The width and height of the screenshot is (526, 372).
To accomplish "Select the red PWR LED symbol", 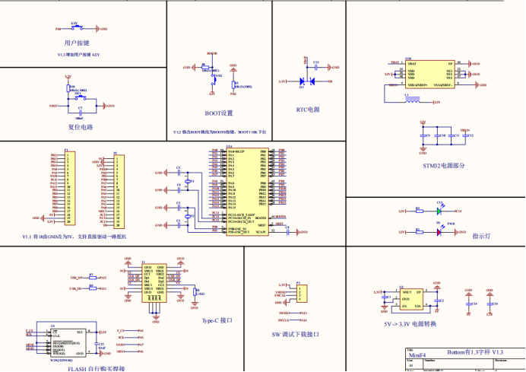I will tap(439, 232).
